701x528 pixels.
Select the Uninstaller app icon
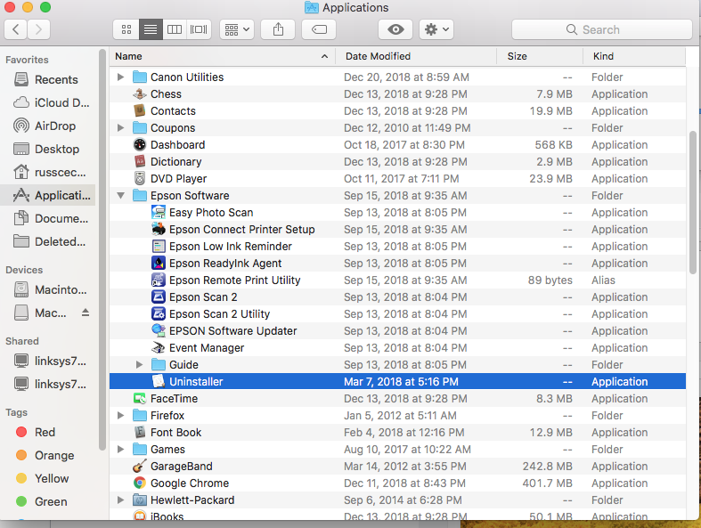(159, 382)
